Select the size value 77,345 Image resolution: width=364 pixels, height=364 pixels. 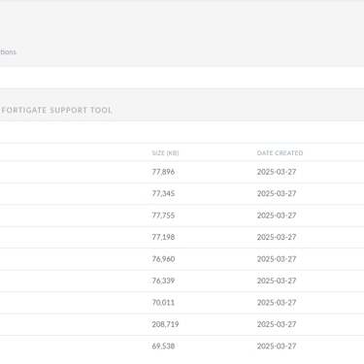click(x=163, y=193)
